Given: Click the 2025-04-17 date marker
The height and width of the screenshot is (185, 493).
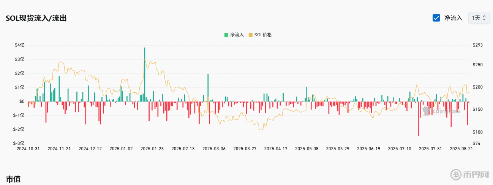Looking at the screenshot, I should tap(276, 149).
